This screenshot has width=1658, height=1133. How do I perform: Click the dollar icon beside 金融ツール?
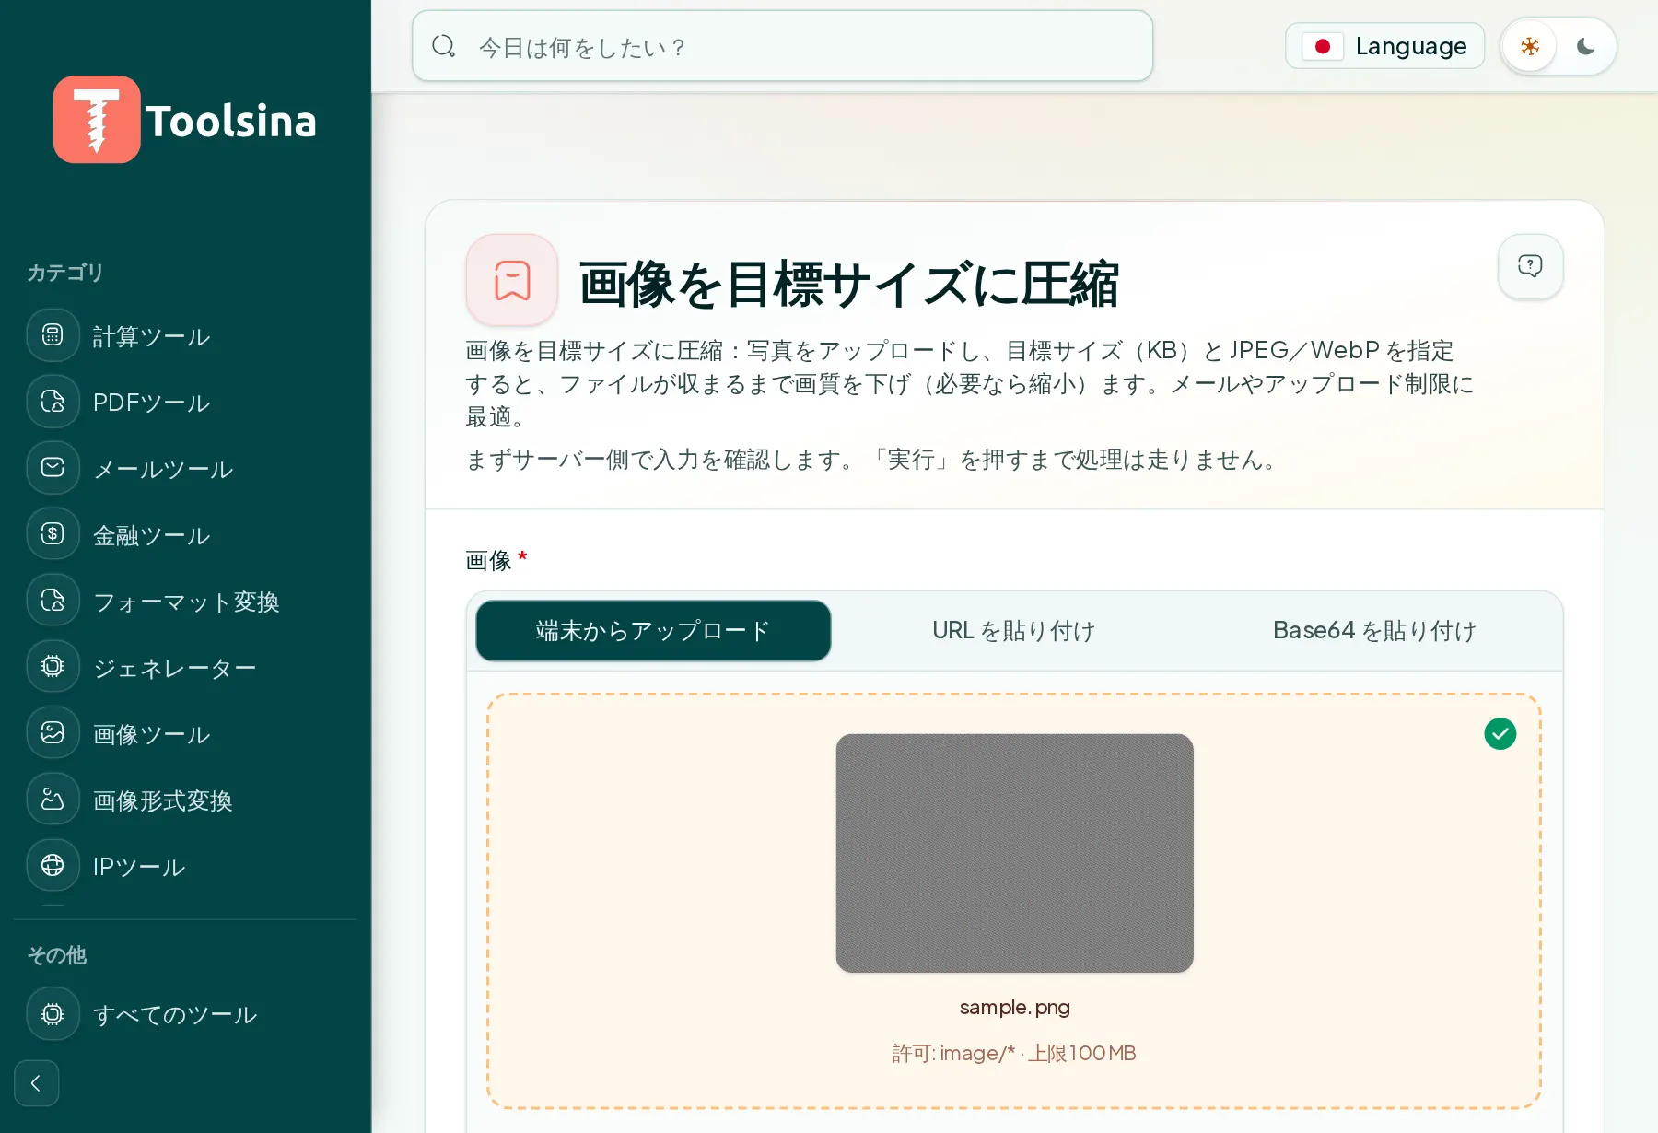click(53, 534)
